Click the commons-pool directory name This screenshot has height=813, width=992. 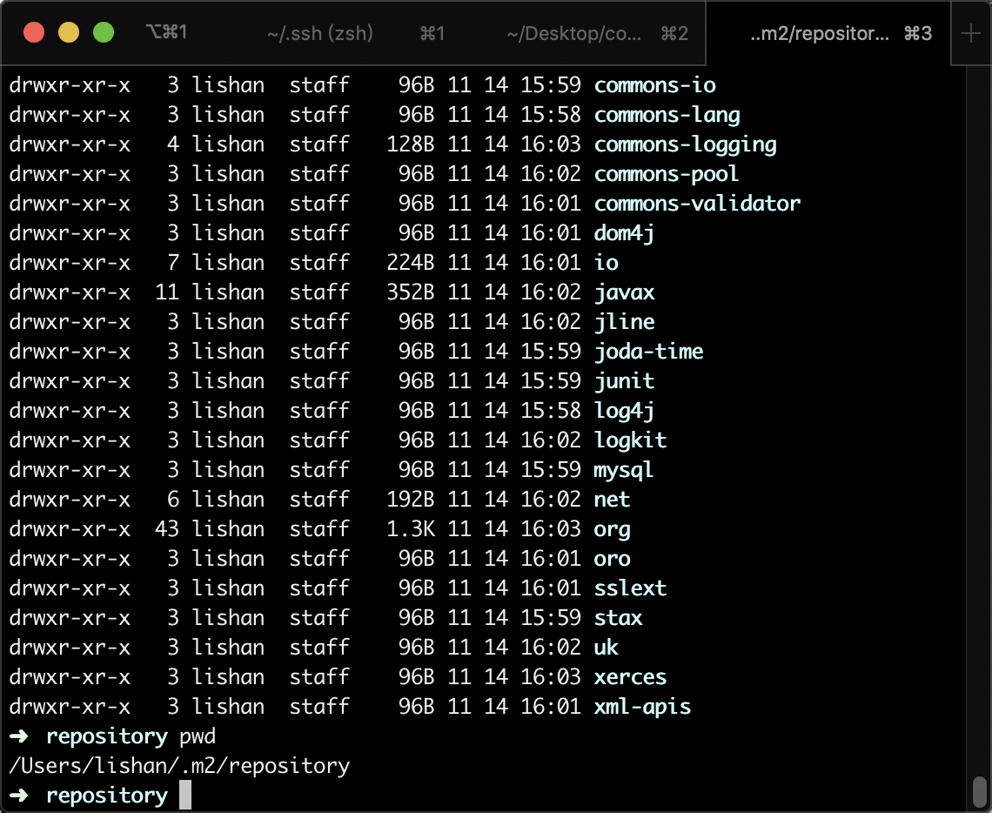(x=667, y=174)
